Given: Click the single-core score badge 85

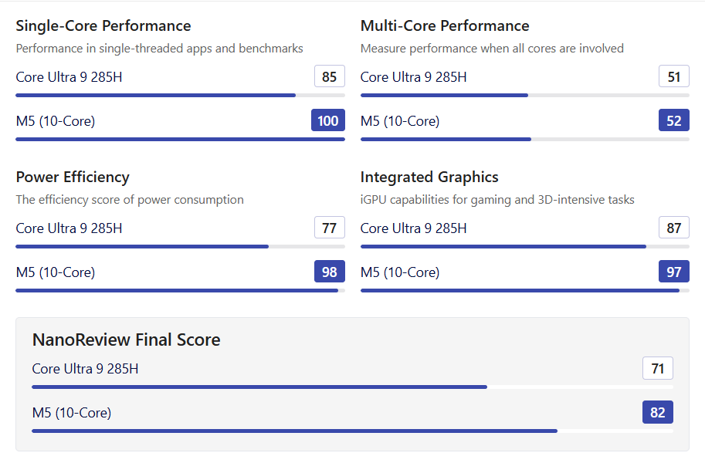Looking at the screenshot, I should (329, 77).
